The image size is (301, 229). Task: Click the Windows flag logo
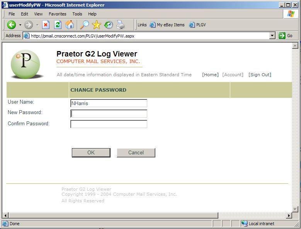click(291, 14)
